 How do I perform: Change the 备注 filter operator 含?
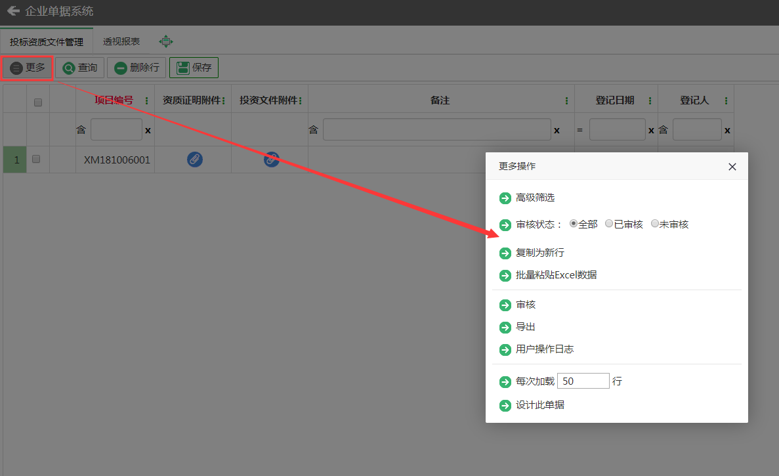coord(313,130)
